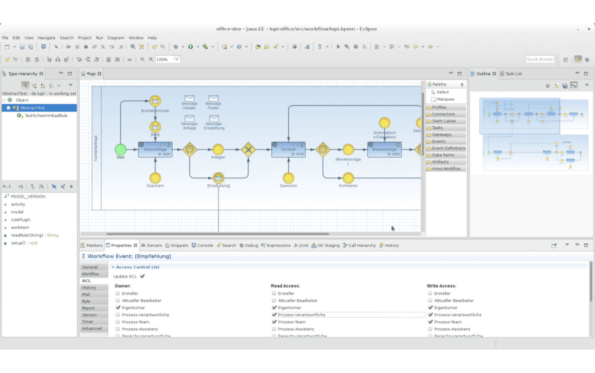Open the History properties section

pos(94,288)
